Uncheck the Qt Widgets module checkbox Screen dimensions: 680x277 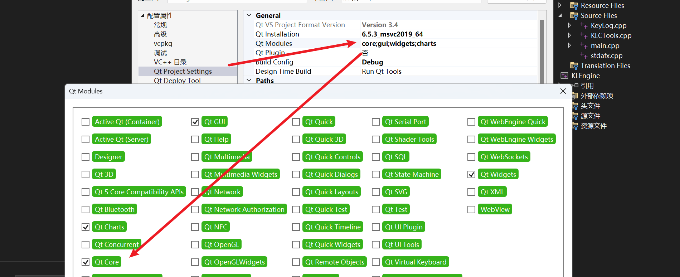pos(471,175)
